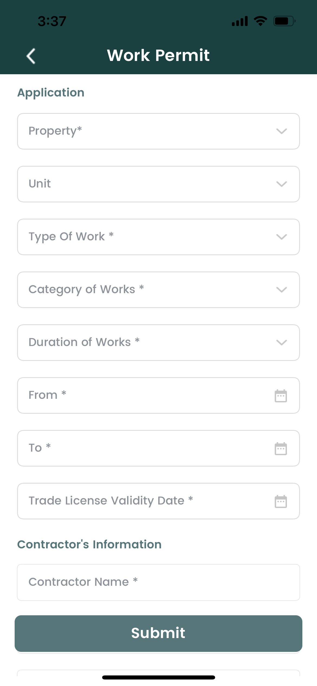Expand the Unit dropdown
Screen dimensions: 317x686
pos(281,184)
